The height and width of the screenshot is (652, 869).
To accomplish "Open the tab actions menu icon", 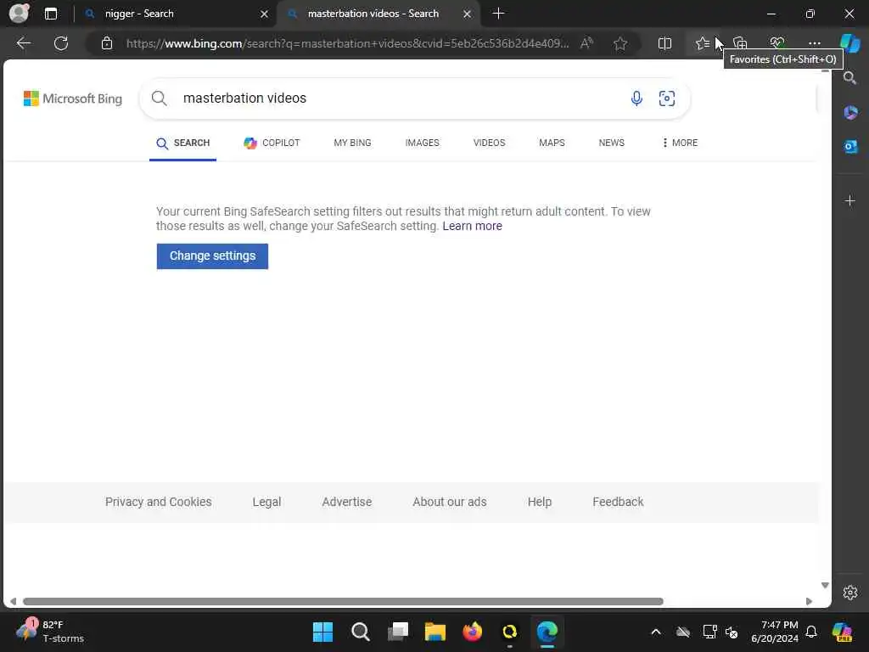I will [51, 14].
